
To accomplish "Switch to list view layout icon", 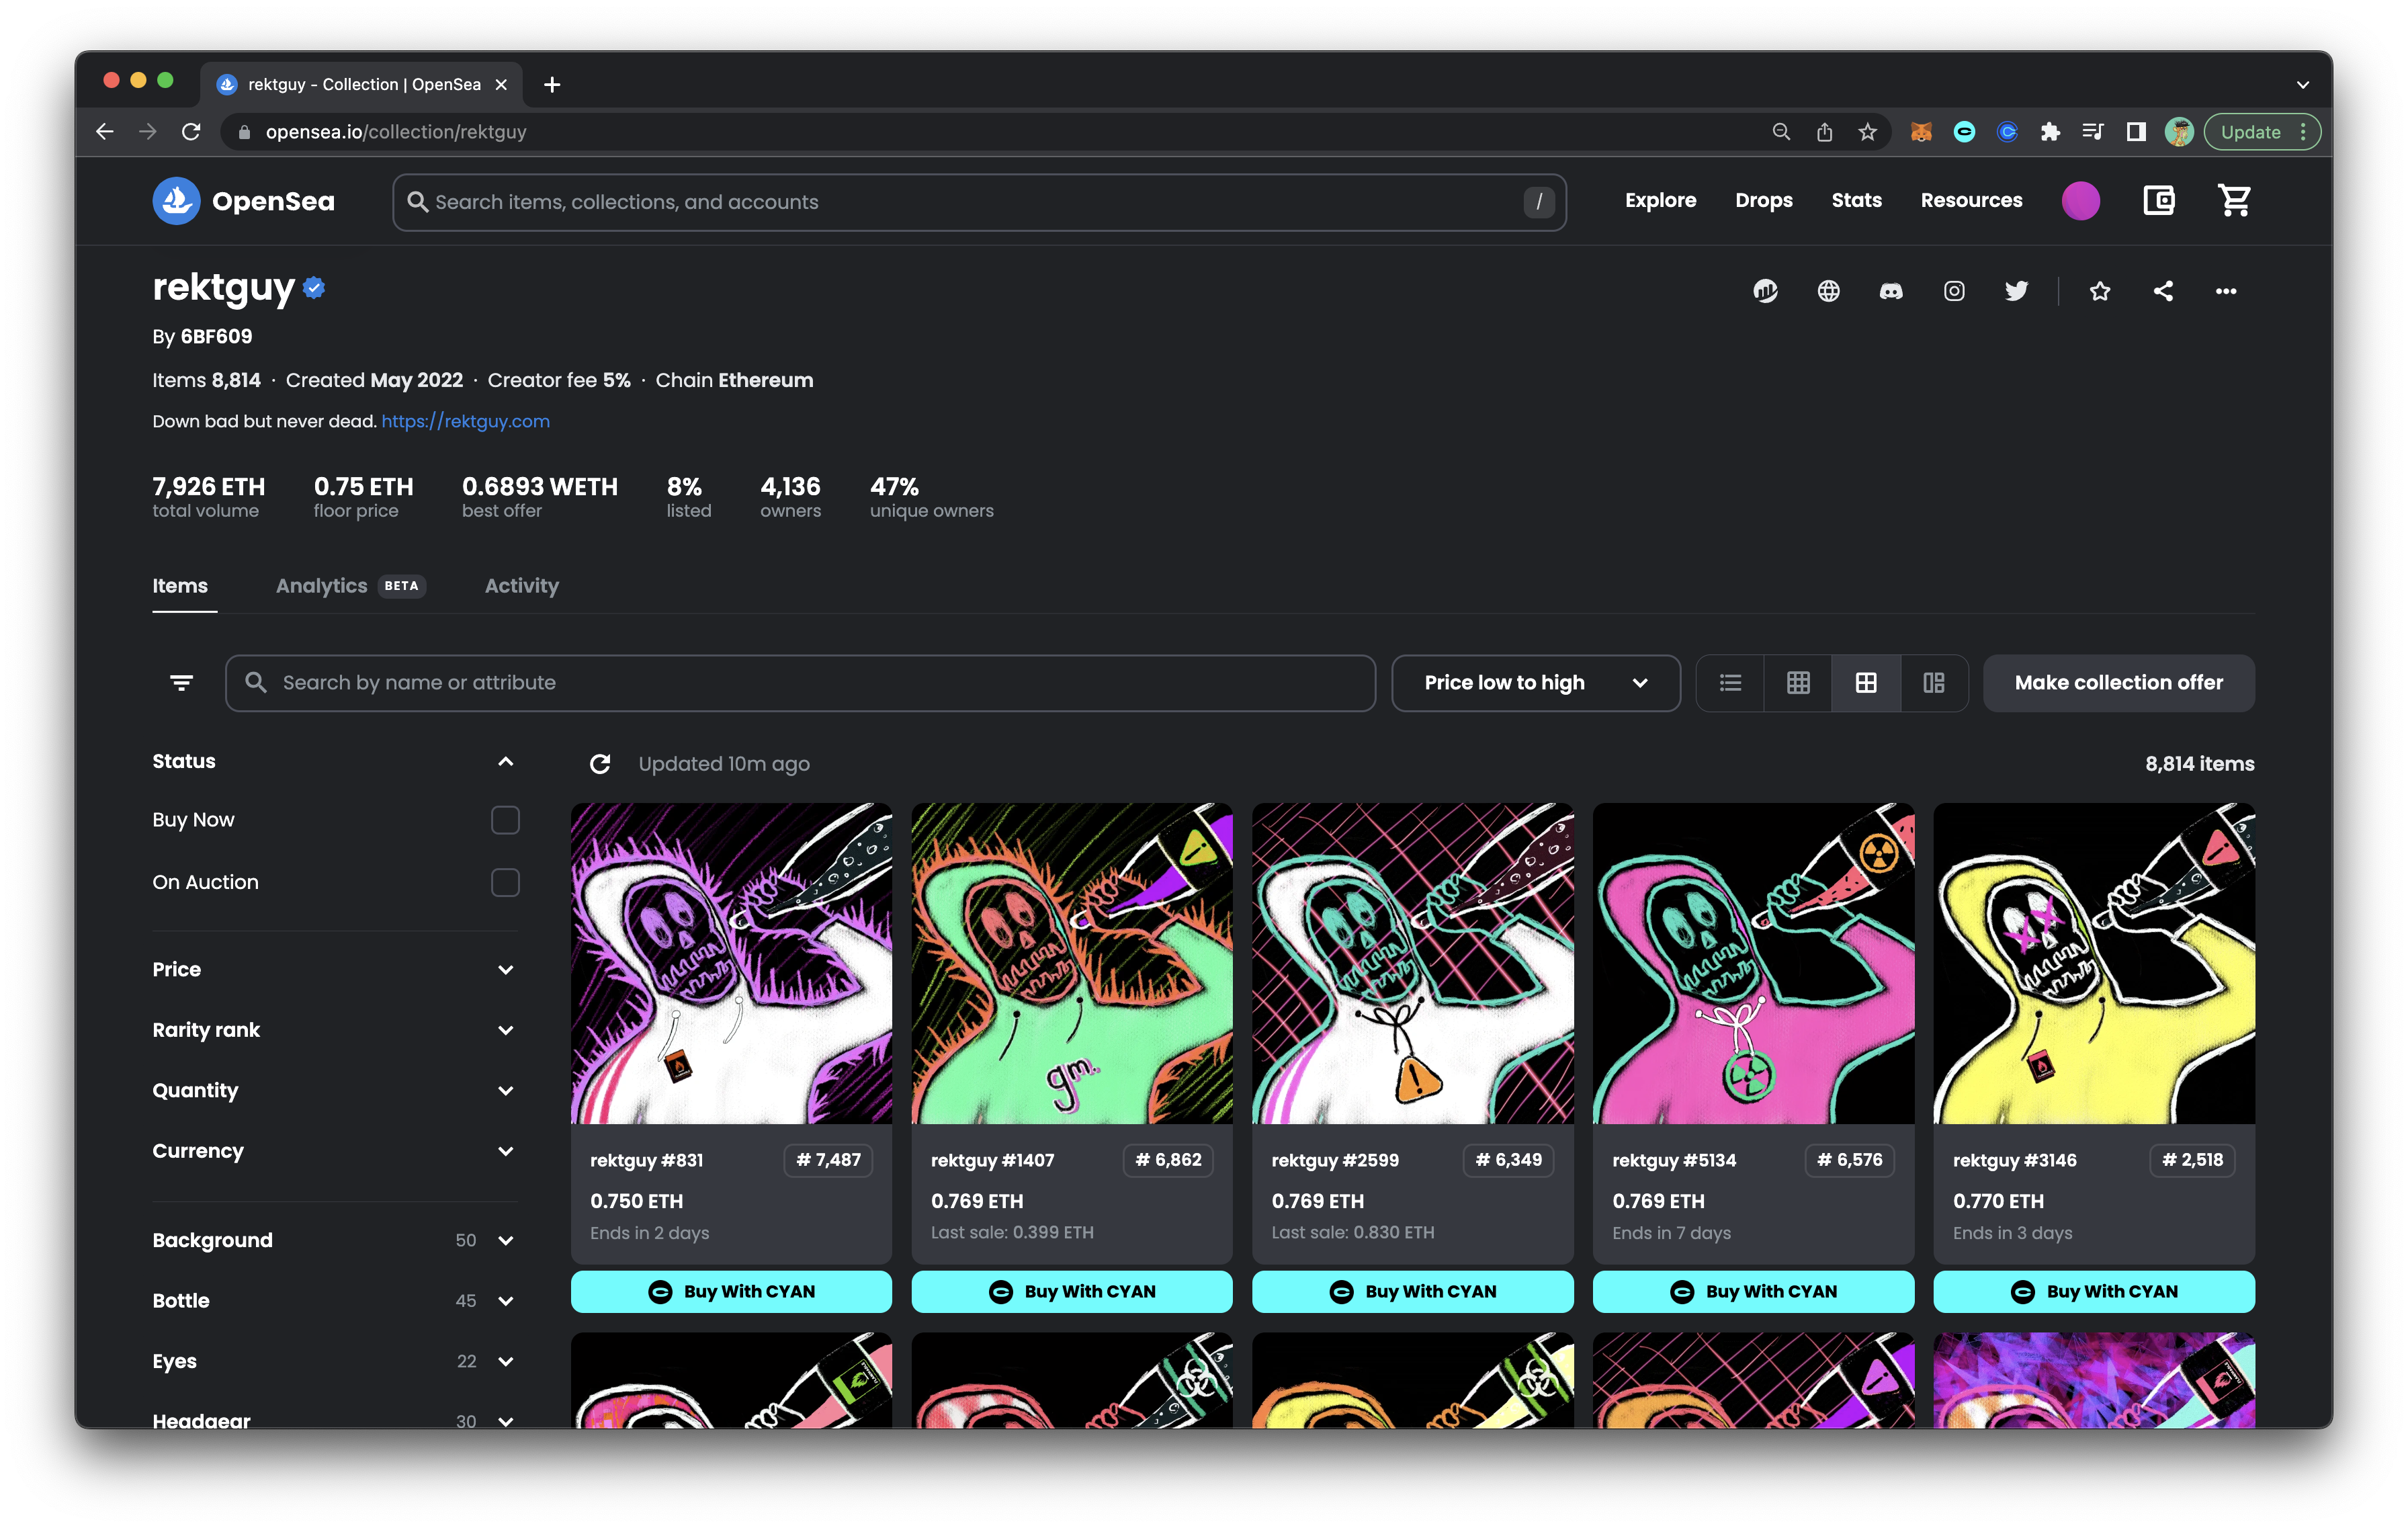I will (1730, 683).
